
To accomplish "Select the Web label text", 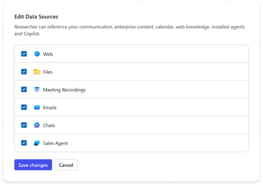I will [48, 54].
